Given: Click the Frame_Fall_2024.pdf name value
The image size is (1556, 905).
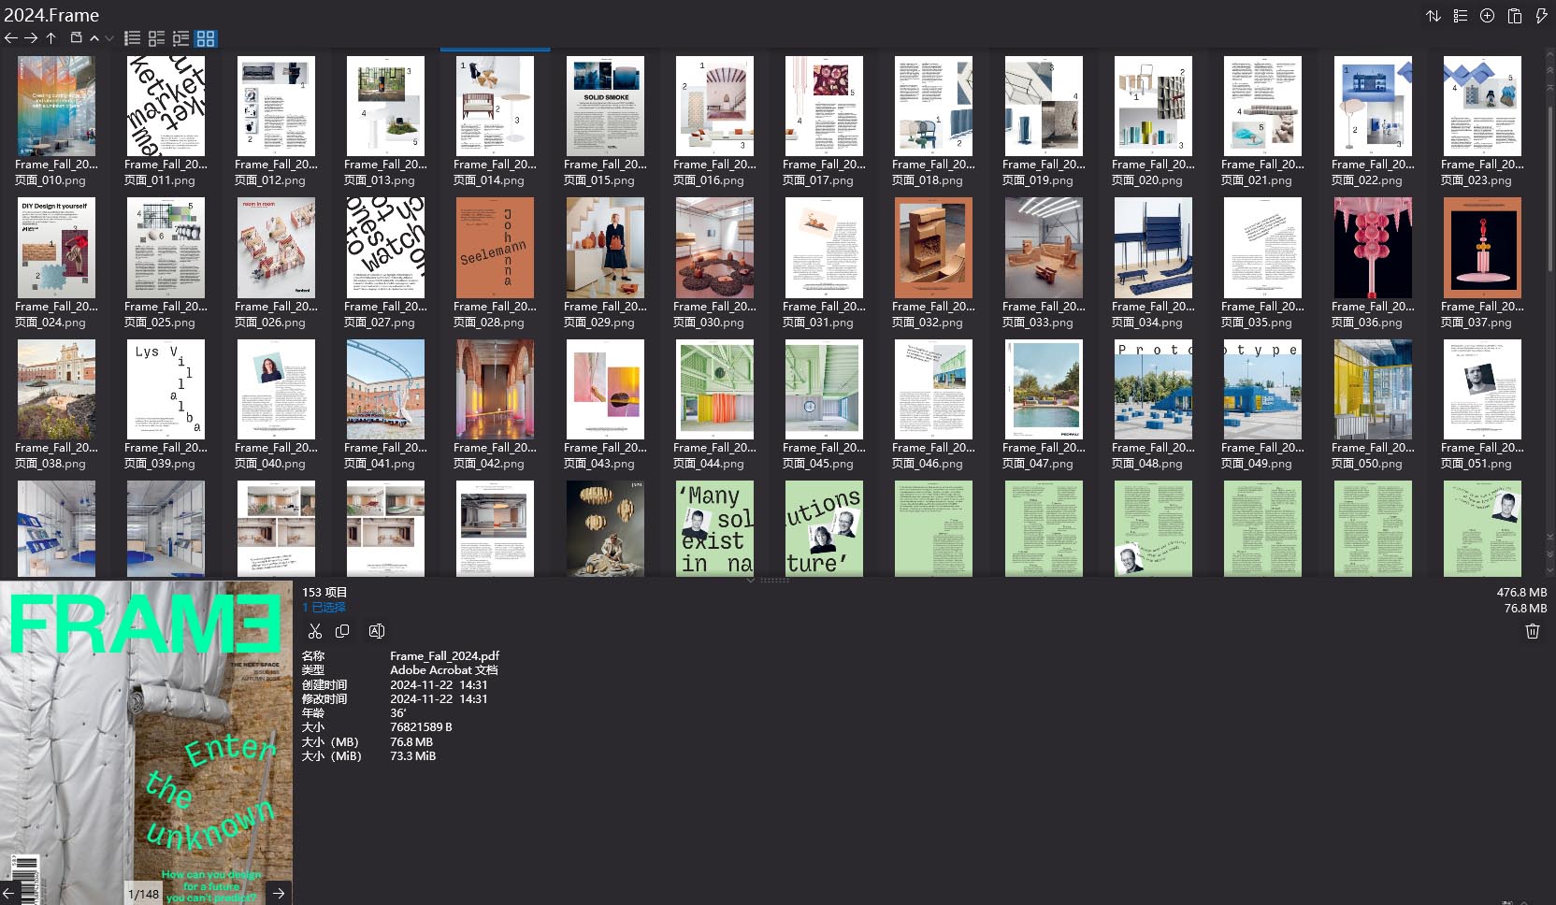Looking at the screenshot, I should click(444, 656).
